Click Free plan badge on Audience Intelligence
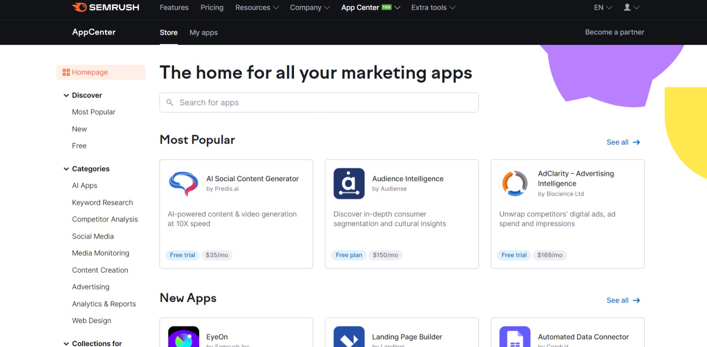707x347 pixels. 349,255
